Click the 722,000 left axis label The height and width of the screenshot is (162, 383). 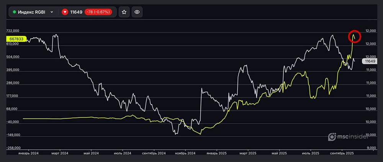click(x=13, y=31)
